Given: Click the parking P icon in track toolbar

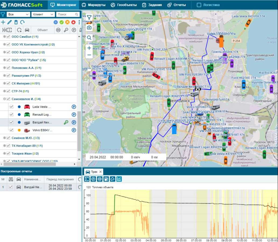Looking at the screenshot, I should (x=93, y=179).
